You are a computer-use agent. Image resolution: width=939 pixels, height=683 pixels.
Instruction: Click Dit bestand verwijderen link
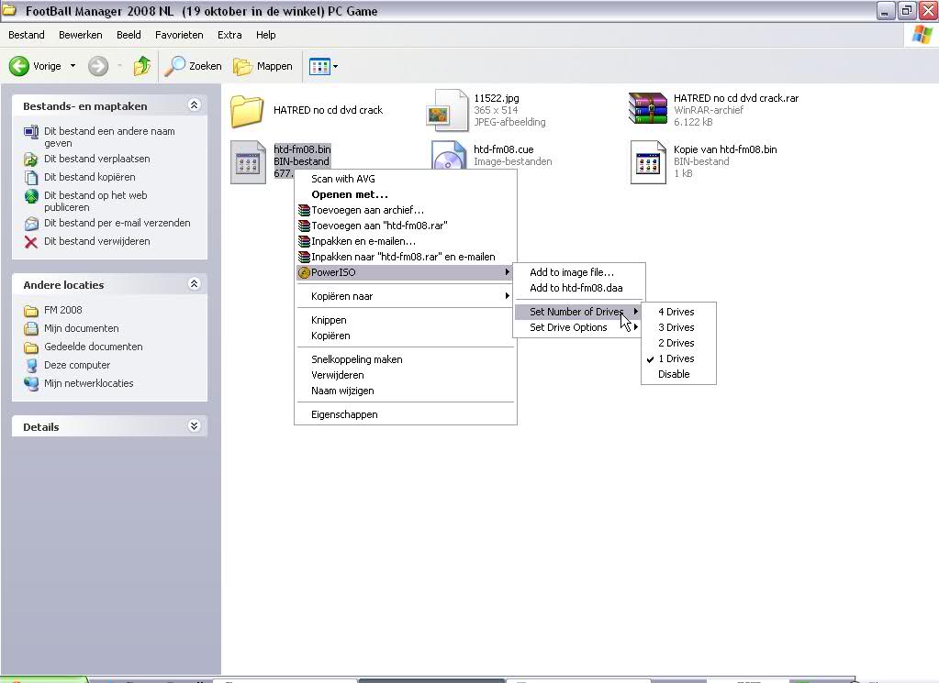point(96,241)
